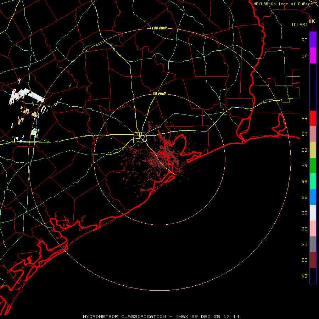Click the RF purple legend swatch
The width and height of the screenshot is (319, 319).
313,40
